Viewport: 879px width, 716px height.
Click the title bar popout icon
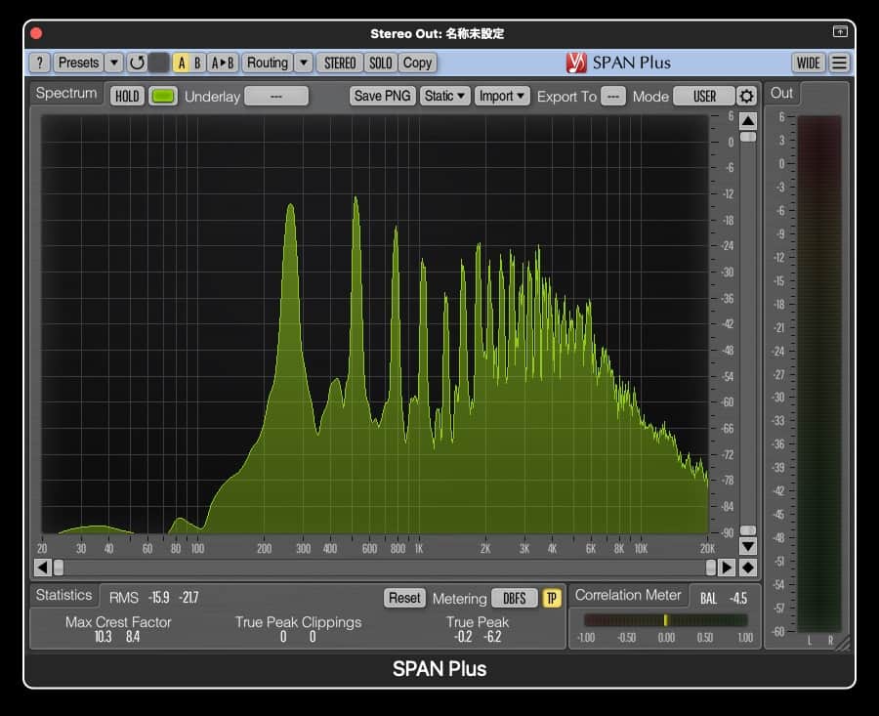click(x=840, y=32)
